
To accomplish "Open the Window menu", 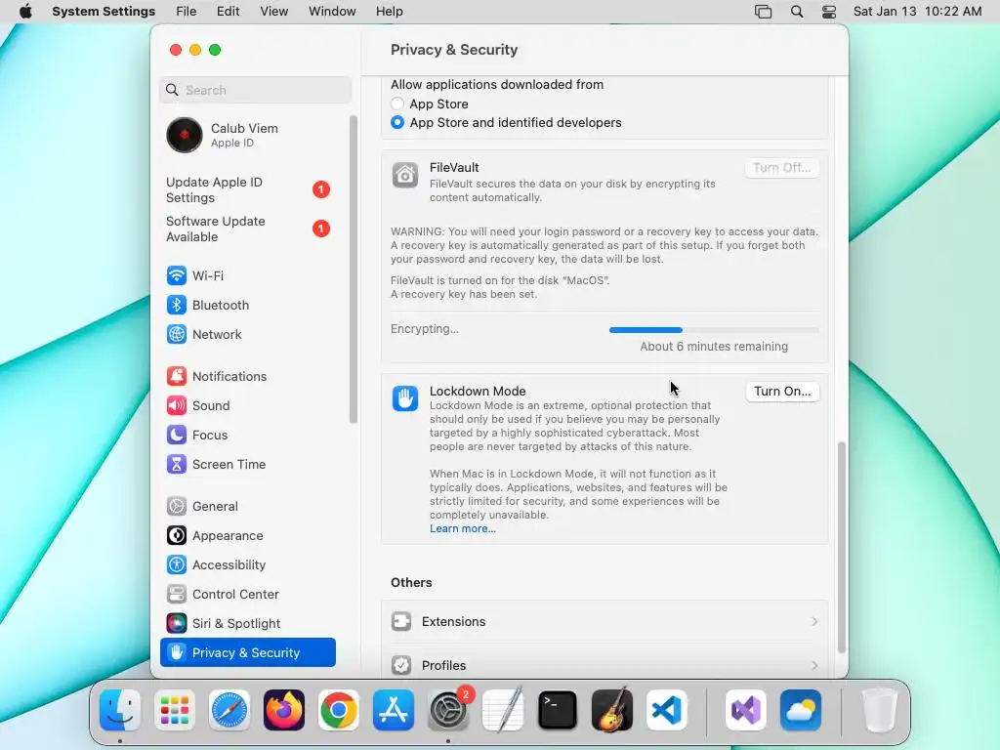I will pos(332,12).
